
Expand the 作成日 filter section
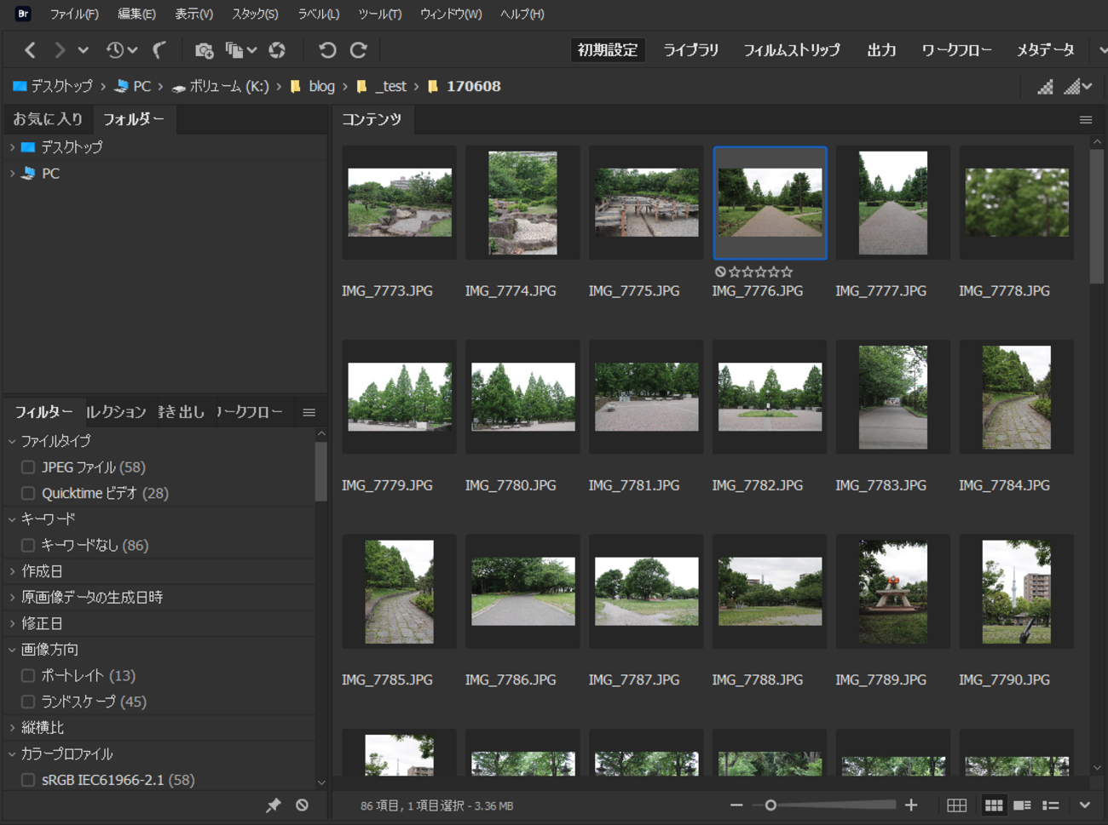[12, 571]
